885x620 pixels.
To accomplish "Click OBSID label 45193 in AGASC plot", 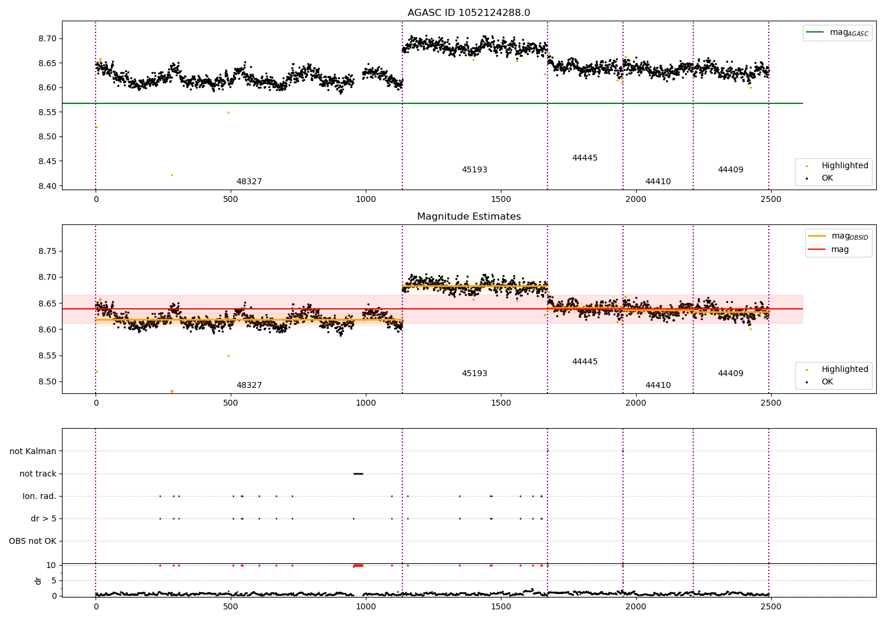I will click(x=474, y=170).
